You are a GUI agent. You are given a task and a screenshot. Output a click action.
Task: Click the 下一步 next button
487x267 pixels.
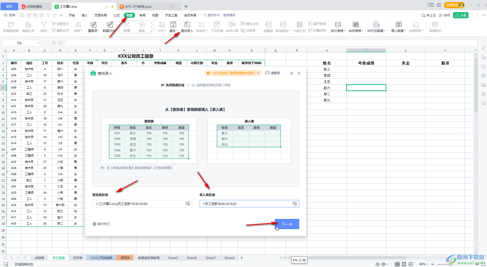[x=287, y=224]
